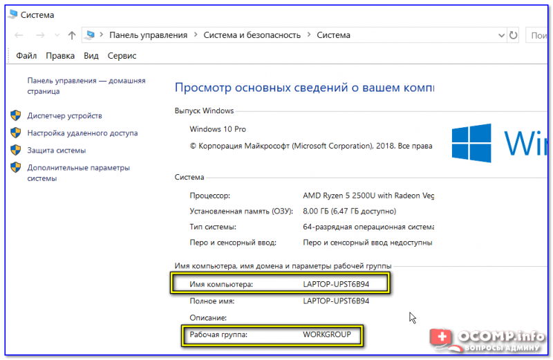Go up one level with the up arrow
The width and height of the screenshot is (553, 360).
[x=72, y=35]
